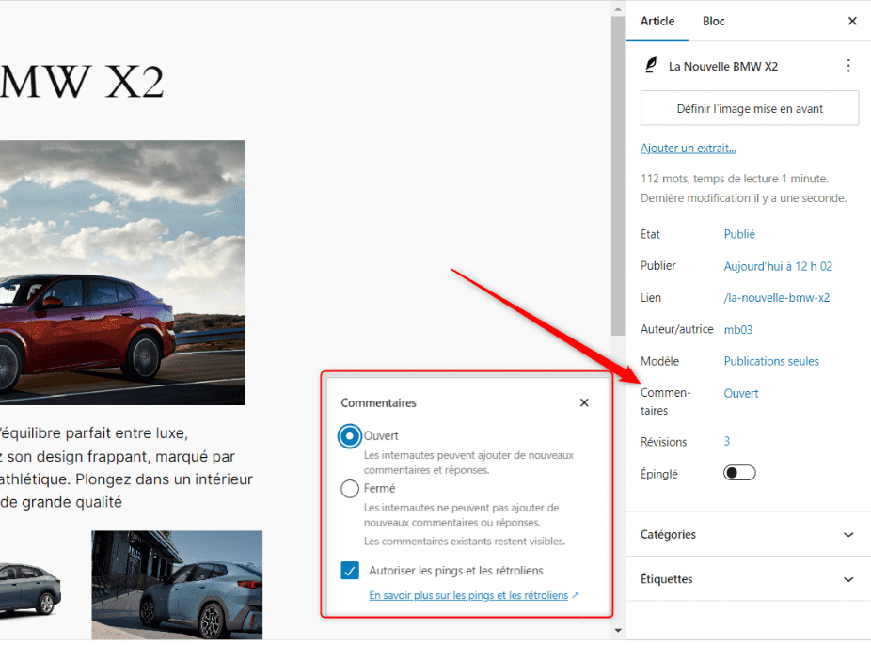Click the scrollbar down arrow

pyautogui.click(x=618, y=631)
